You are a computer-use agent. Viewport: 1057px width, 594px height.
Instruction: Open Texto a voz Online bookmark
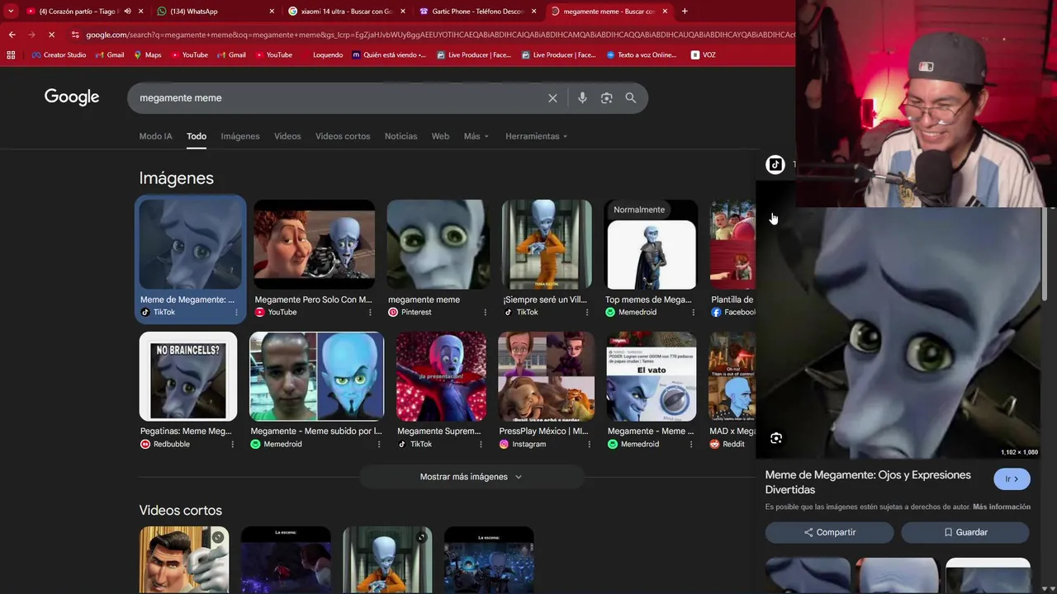tap(642, 55)
